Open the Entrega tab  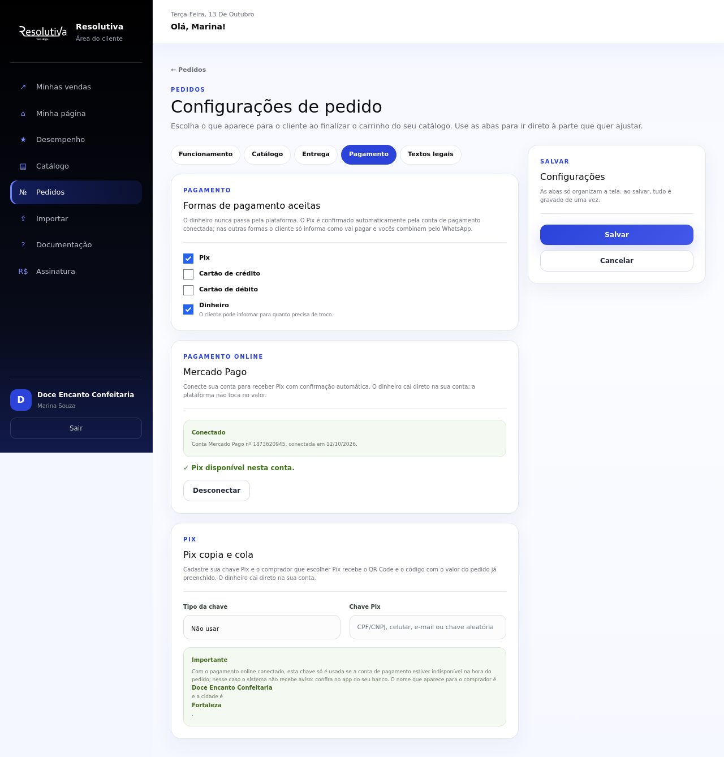pyautogui.click(x=316, y=154)
